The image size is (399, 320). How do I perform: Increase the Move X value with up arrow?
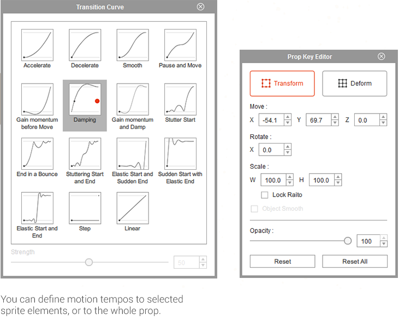click(288, 117)
